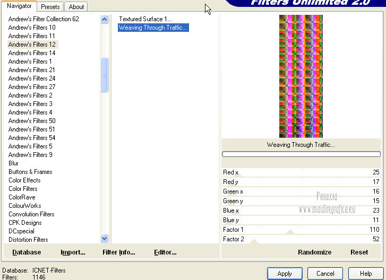Select Buttons & Frames category
The width and height of the screenshot is (386, 280).
tap(30, 172)
